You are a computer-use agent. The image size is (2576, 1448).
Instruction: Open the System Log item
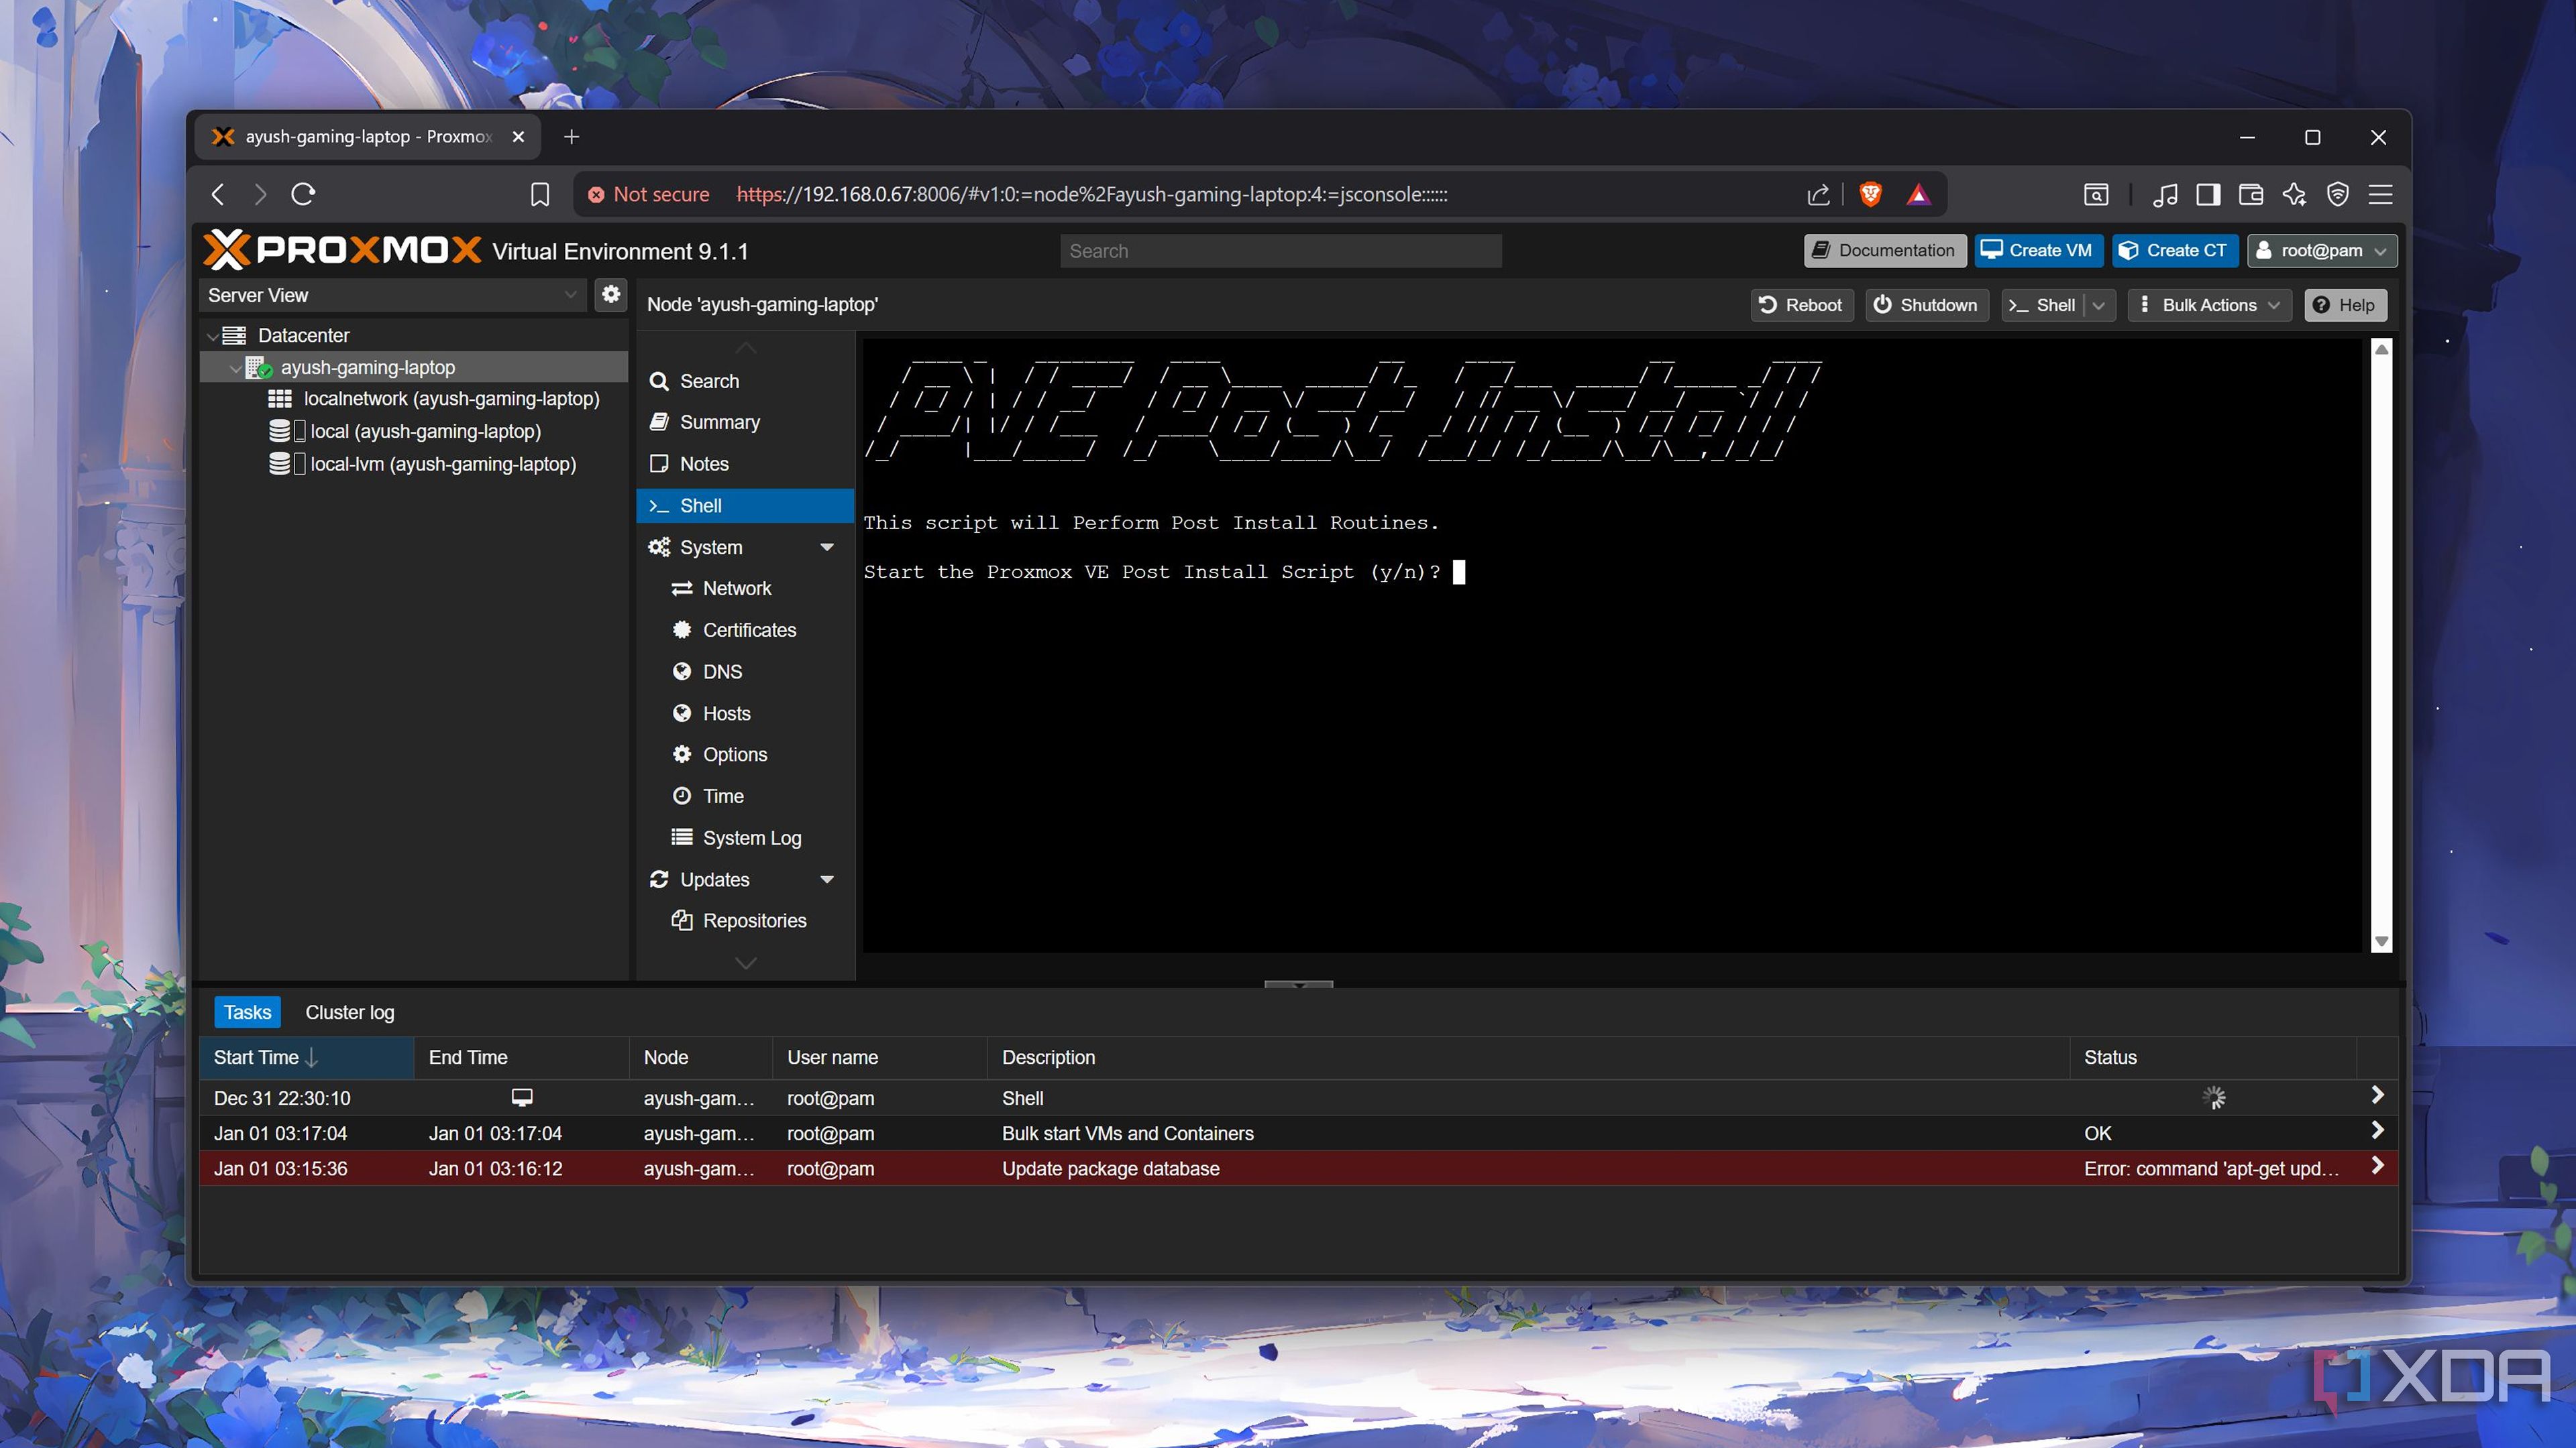tap(745, 837)
